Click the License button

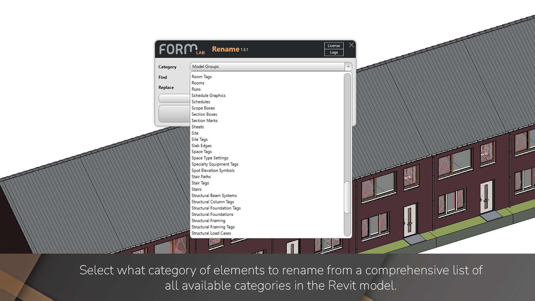(334, 46)
